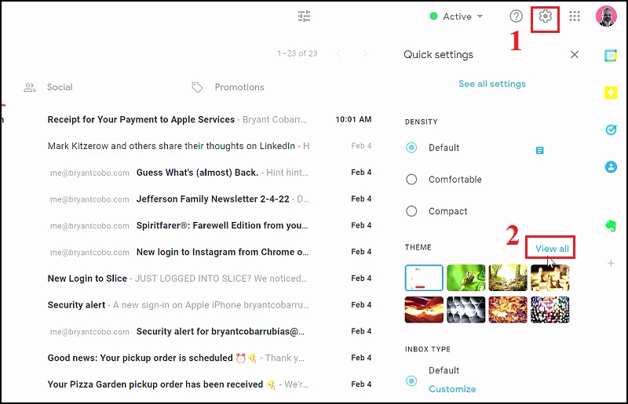Select Default density radio button

411,147
